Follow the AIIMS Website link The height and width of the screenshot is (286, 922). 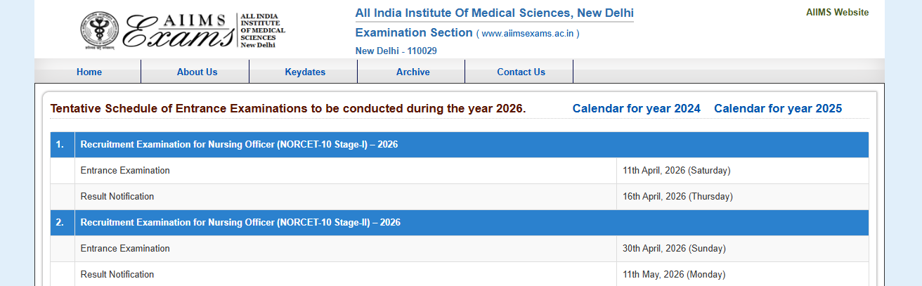[x=837, y=13]
